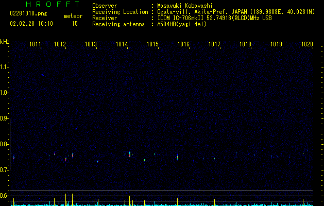Select the file name 02281010.png
Viewport: 324px width, 206px height.
tap(28, 14)
